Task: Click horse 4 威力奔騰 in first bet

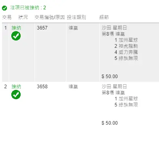Action: point(126,52)
